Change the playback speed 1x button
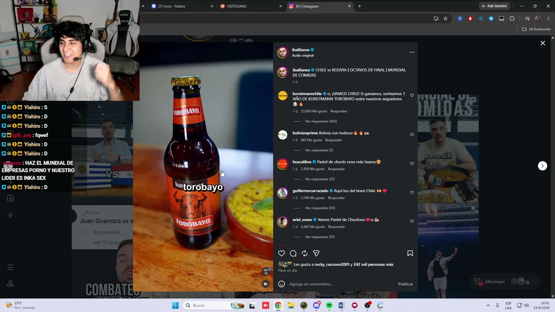Screen dimensions: 555x312 [x=266, y=272]
